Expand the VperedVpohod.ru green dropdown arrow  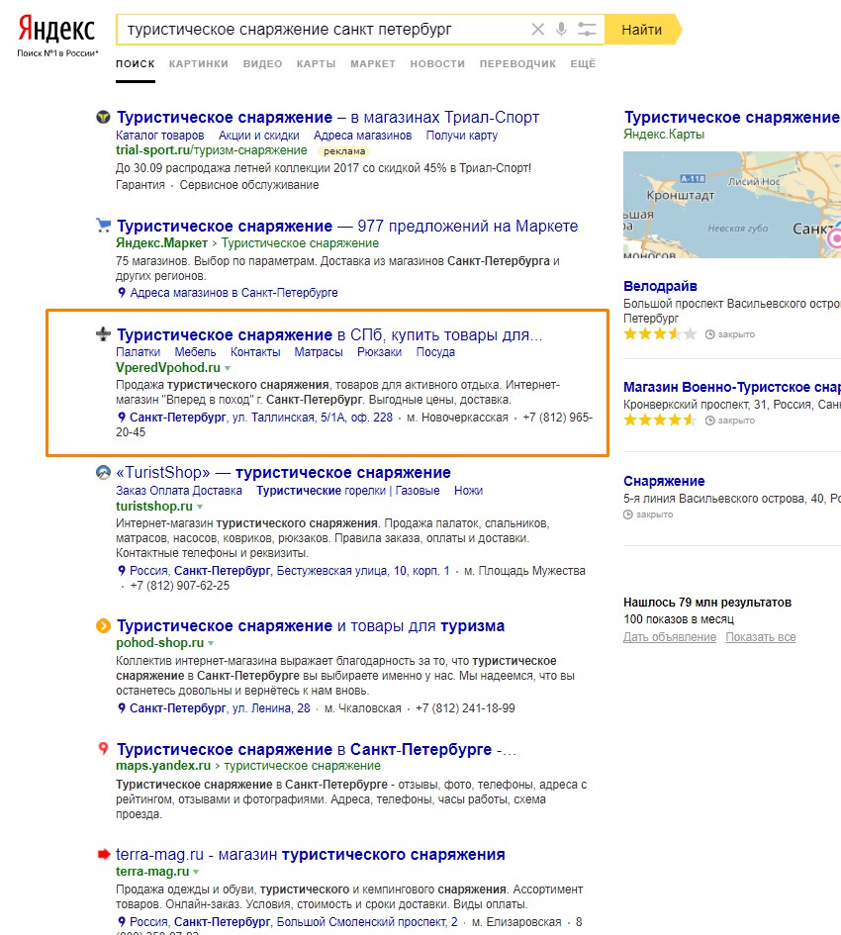tap(228, 368)
